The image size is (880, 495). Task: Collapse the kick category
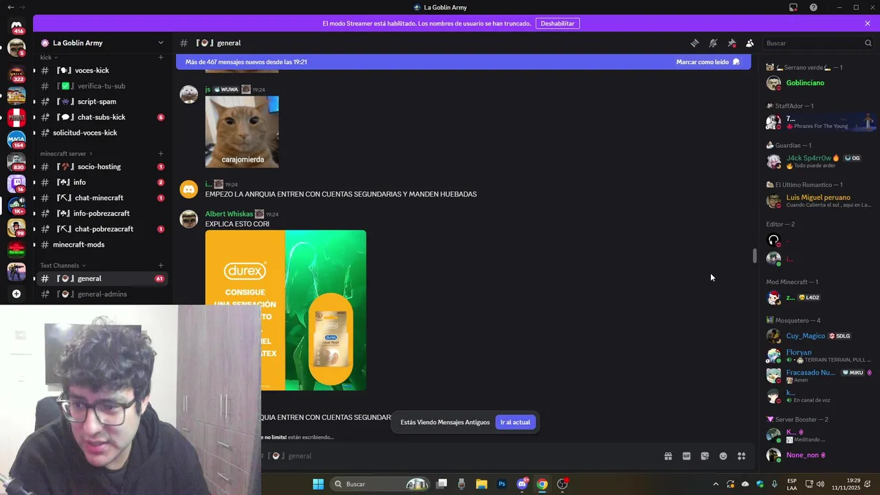(48, 57)
